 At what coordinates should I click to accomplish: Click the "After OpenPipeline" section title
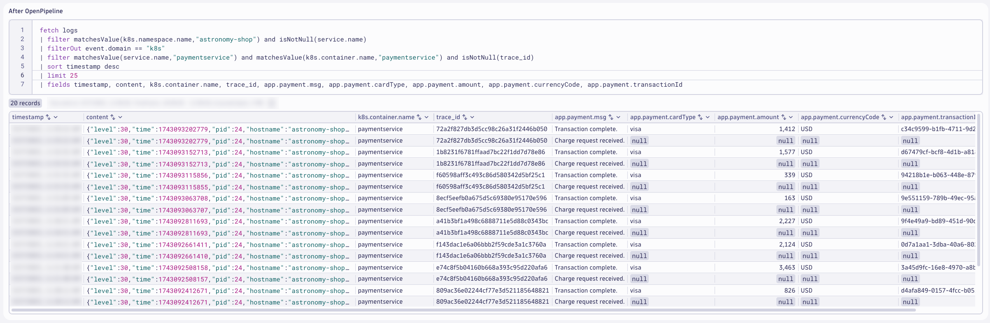pyautogui.click(x=36, y=11)
